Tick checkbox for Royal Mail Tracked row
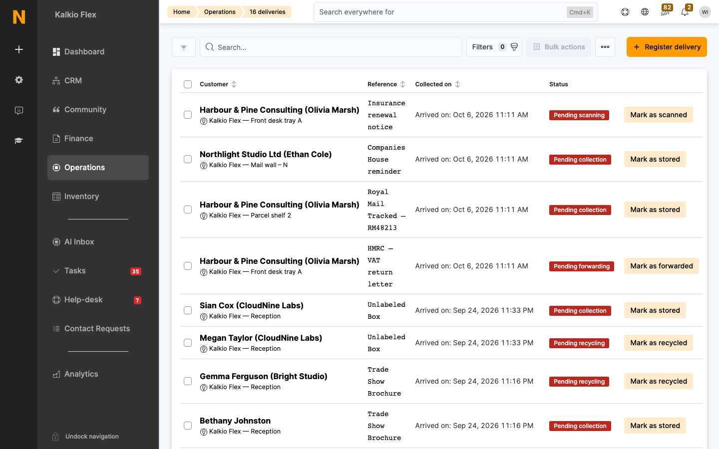The width and height of the screenshot is (719, 449). point(188,210)
